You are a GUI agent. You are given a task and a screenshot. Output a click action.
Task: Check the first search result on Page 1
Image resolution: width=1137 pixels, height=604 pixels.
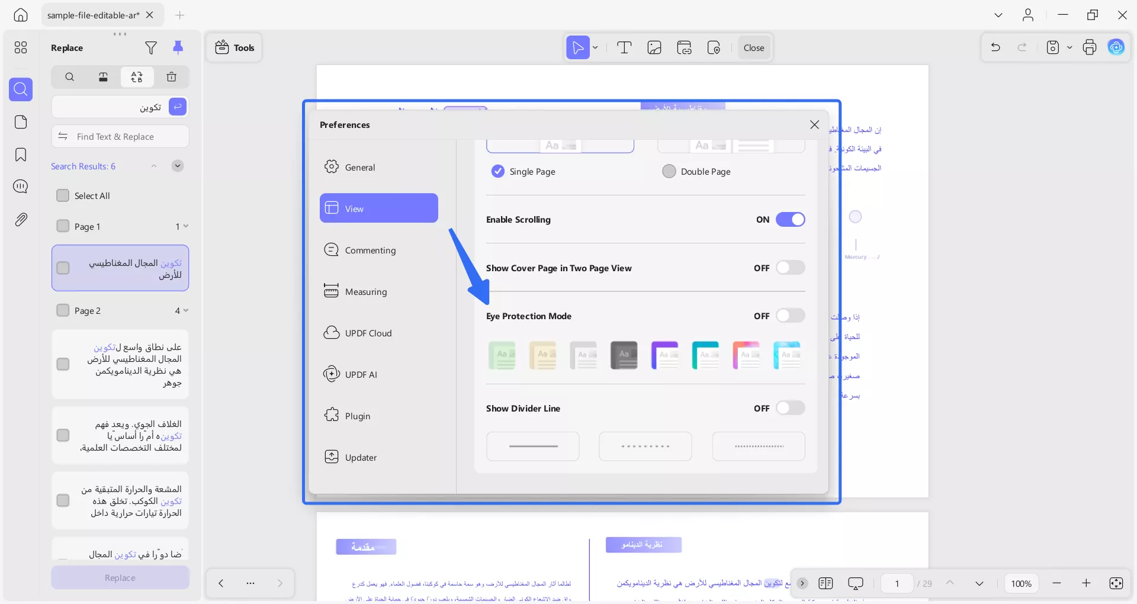tap(63, 268)
